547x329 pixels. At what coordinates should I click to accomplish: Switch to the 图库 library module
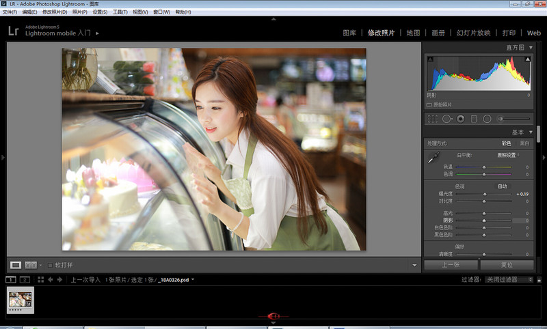click(x=349, y=33)
